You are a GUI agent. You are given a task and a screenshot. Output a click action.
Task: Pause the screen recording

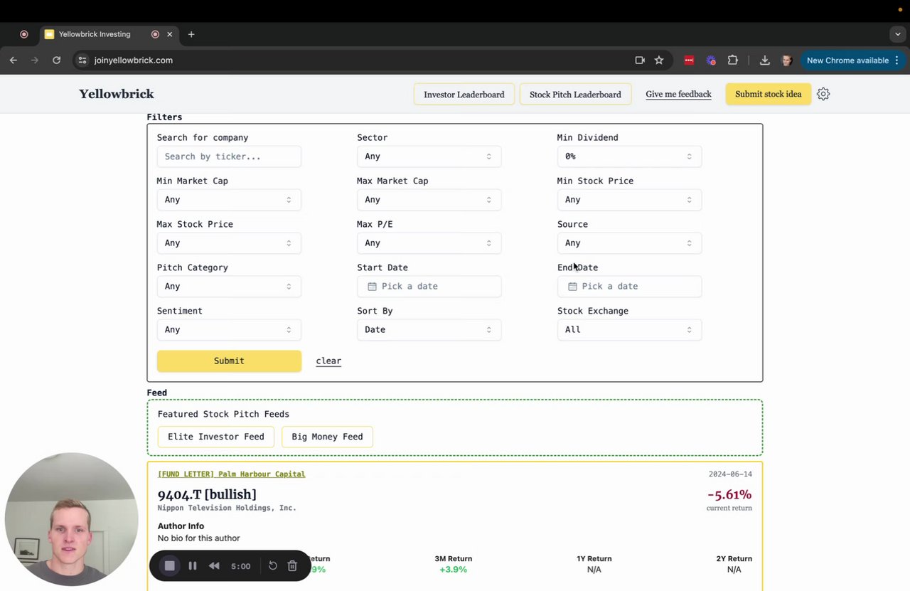(x=192, y=566)
